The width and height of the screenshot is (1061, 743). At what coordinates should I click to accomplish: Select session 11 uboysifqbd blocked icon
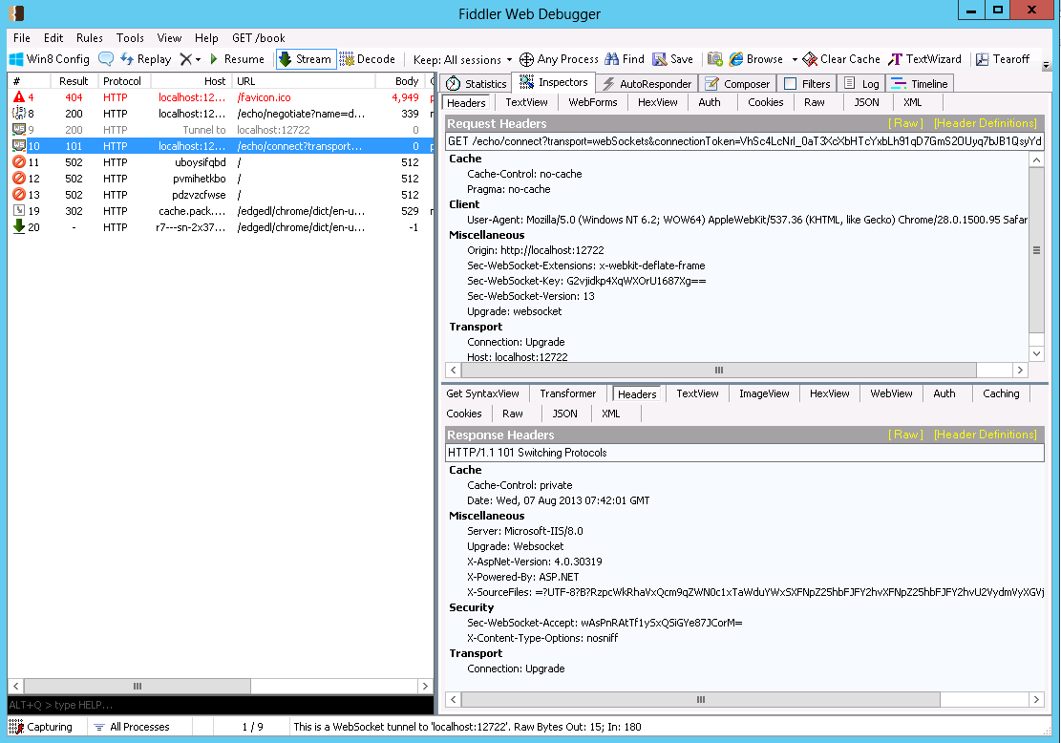[19, 161]
